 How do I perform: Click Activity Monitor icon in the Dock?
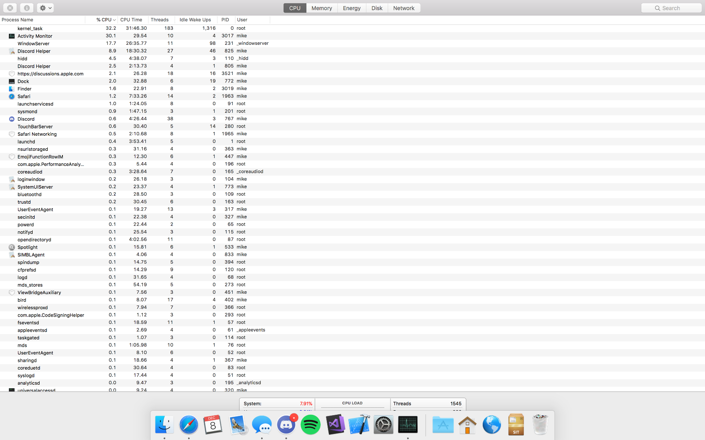click(x=408, y=425)
